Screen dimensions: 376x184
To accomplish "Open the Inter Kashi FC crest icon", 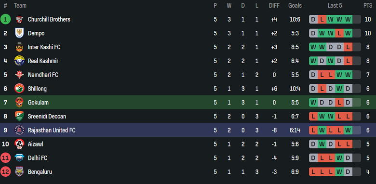I will (x=19, y=47).
